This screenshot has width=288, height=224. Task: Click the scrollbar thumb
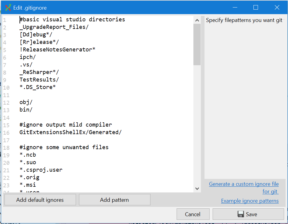[x=197, y=42]
